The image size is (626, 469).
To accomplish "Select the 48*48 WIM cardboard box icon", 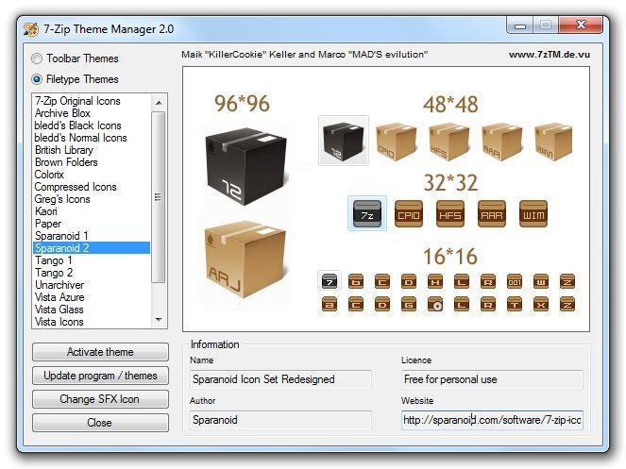I will point(553,142).
